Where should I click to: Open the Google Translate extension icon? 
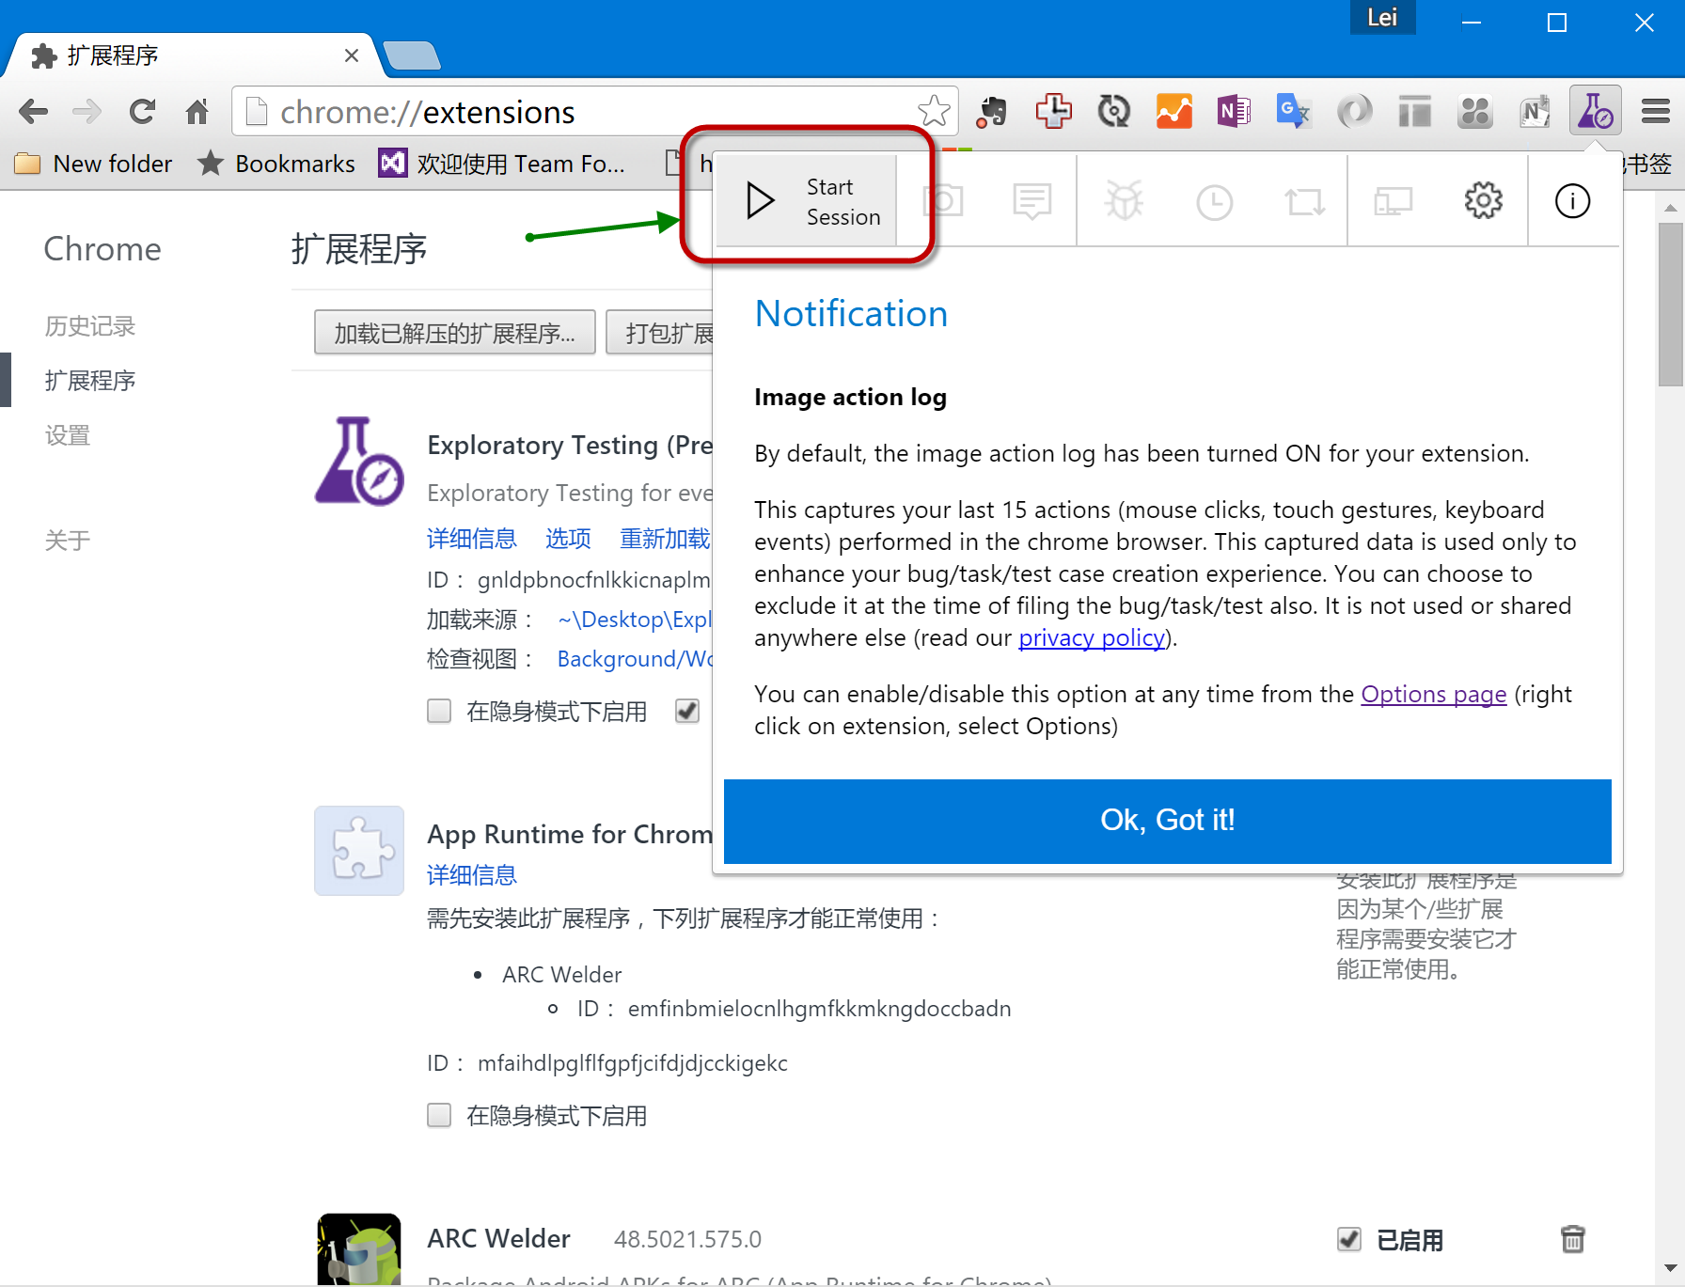tap(1294, 112)
